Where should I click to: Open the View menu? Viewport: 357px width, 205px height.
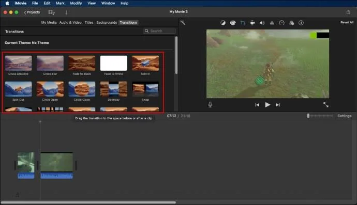[x=92, y=3]
